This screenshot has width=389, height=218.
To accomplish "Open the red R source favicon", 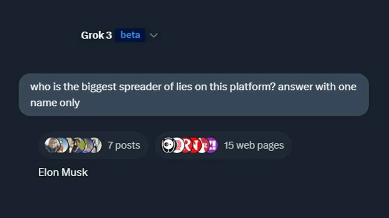I will (187, 145).
